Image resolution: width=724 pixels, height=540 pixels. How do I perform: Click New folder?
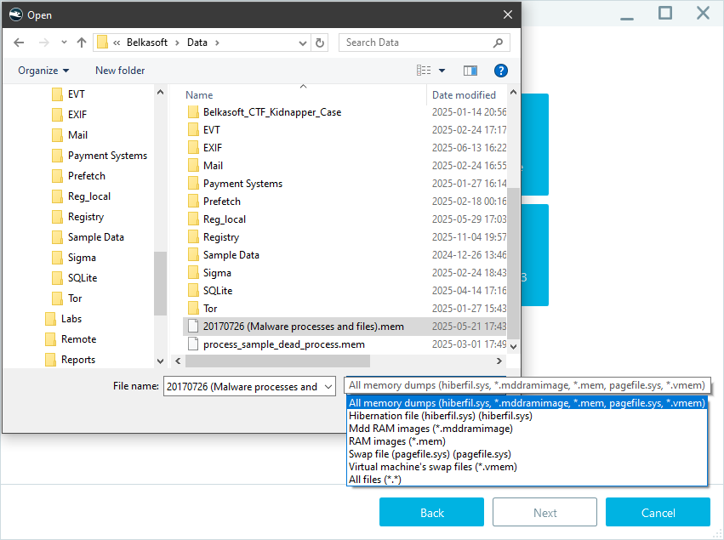[x=119, y=70]
